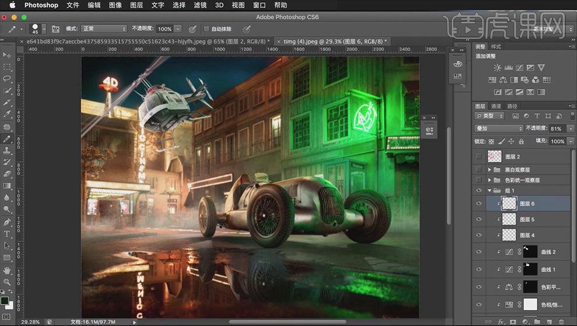Expand the 色彩统一观察层 group

pos(490,180)
